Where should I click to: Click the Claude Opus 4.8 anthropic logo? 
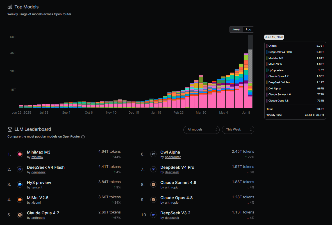point(153,200)
